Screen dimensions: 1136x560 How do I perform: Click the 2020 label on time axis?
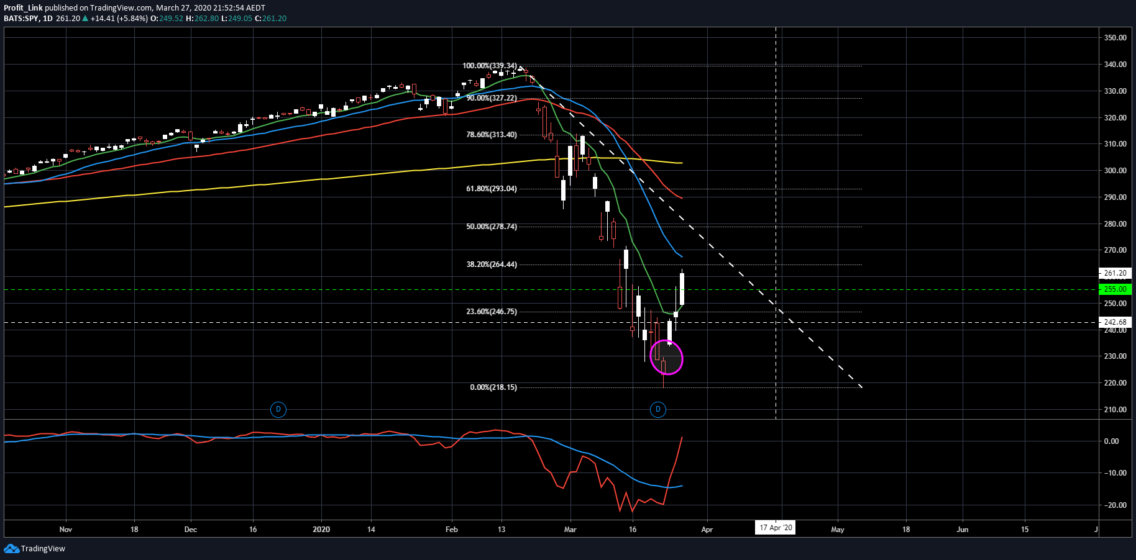pyautogui.click(x=321, y=530)
